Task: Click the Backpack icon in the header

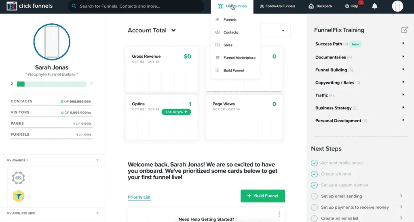Action: tap(311, 6)
